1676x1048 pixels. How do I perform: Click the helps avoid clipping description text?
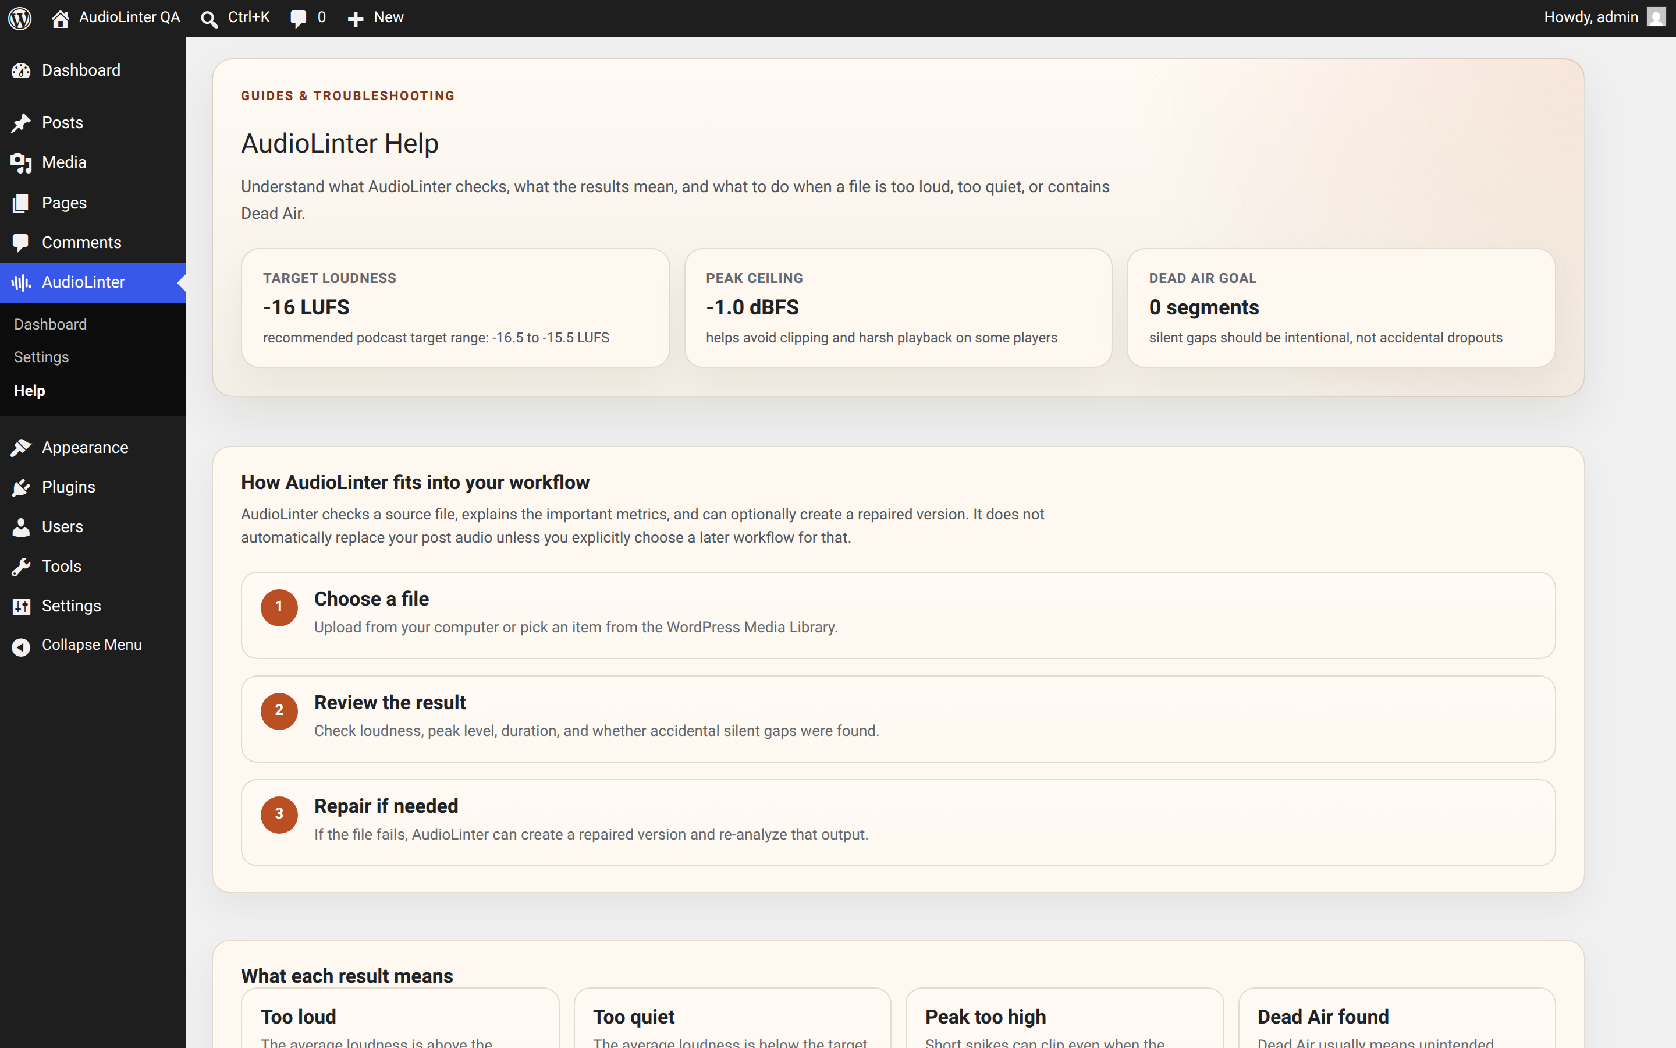click(882, 338)
